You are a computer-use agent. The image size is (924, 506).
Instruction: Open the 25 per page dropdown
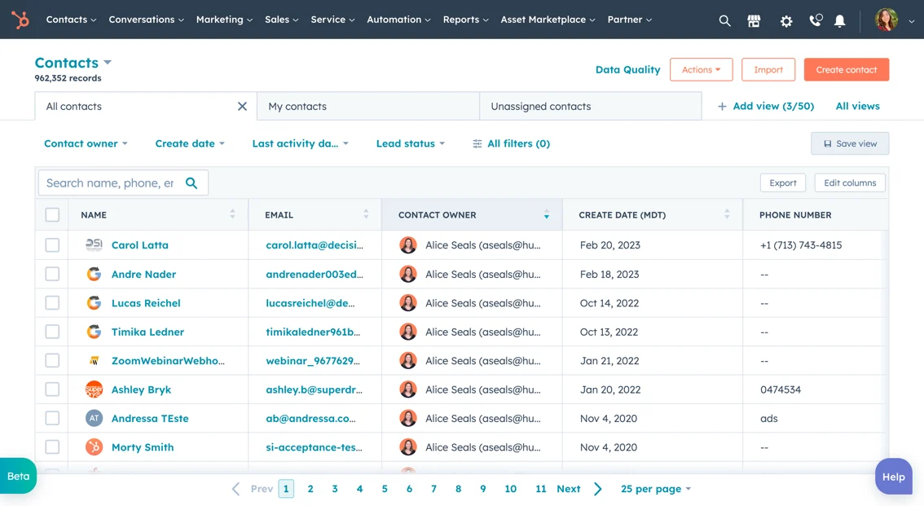tap(655, 489)
